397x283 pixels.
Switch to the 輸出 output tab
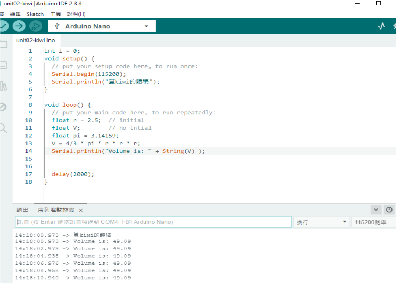click(22, 210)
